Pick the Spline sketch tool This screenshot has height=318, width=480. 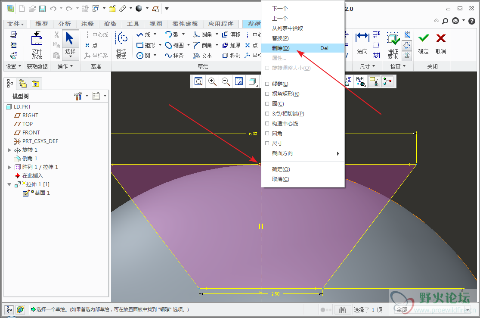tap(174, 56)
